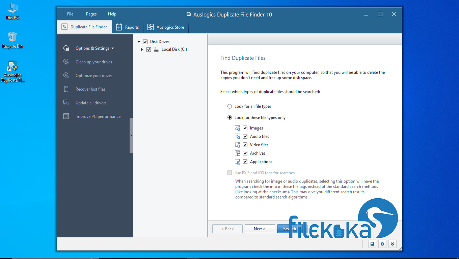This screenshot has width=459, height=259.
Task: Open the Options & Settings gear icon
Action: coord(66,48)
